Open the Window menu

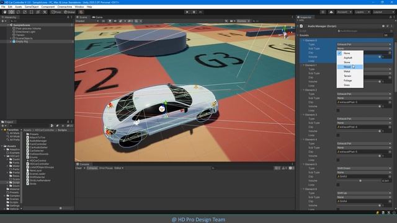click(x=79, y=7)
